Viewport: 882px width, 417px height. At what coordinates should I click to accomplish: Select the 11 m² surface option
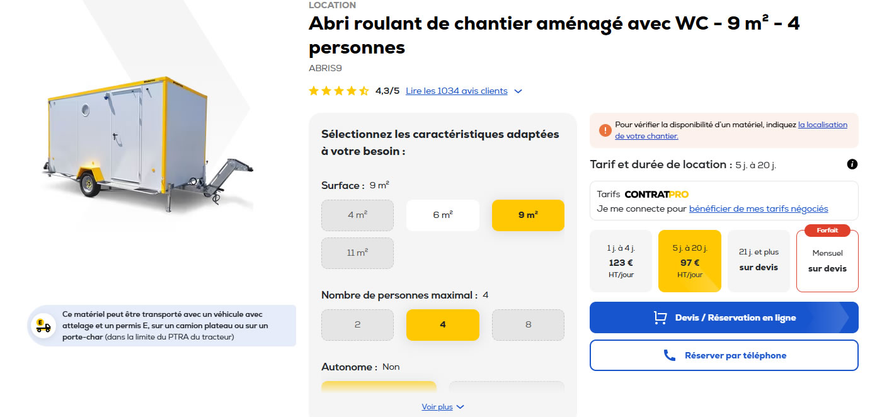[357, 253]
